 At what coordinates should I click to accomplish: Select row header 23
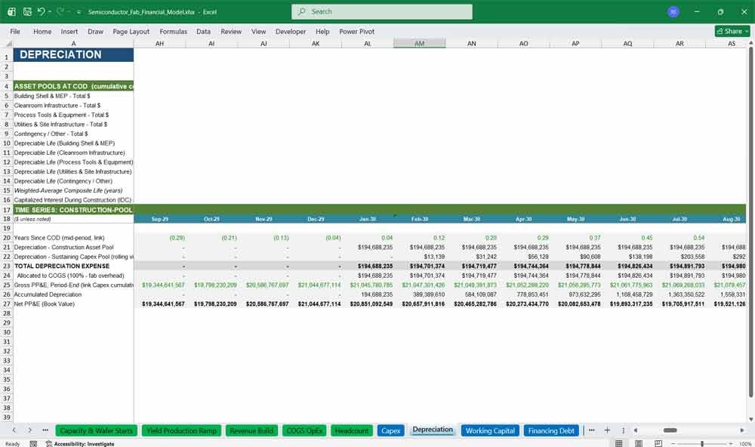[7, 266]
